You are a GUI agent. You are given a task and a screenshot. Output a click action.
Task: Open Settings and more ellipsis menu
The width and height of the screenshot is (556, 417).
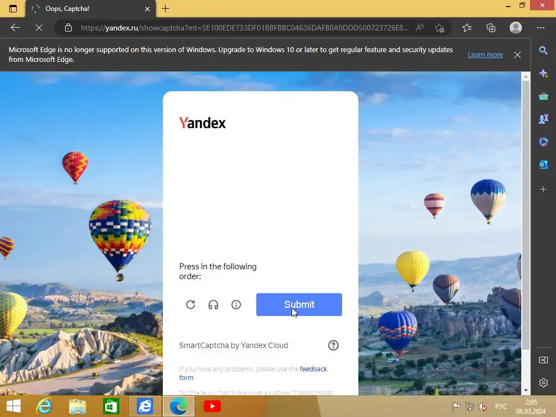[x=540, y=28]
